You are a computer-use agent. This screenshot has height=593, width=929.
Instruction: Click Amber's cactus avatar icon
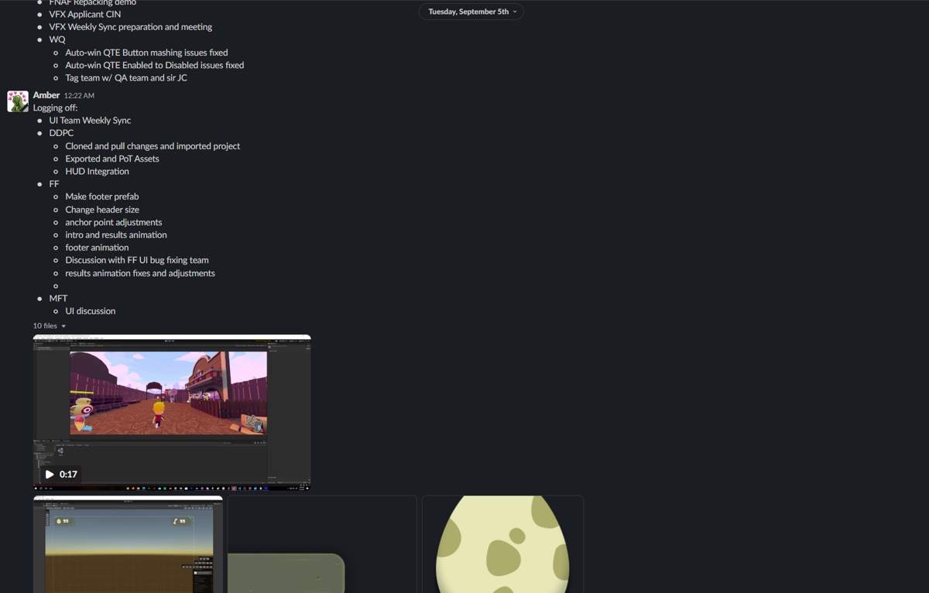(x=17, y=101)
